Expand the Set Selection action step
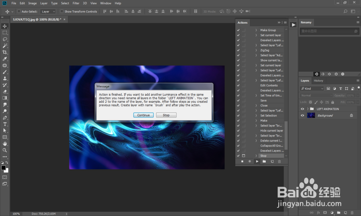The height and width of the screenshot is (216, 361). pyautogui.click(x=256, y=116)
